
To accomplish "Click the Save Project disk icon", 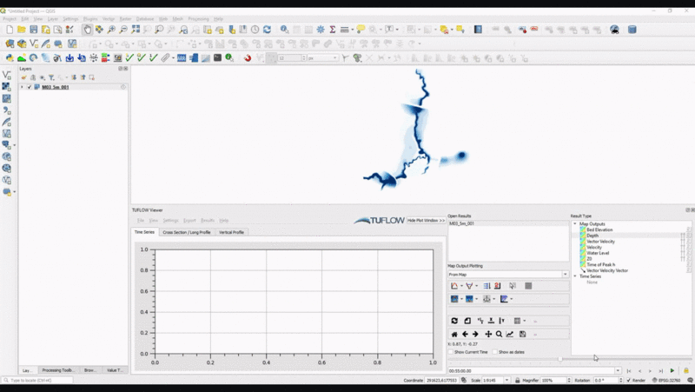I will coord(33,30).
